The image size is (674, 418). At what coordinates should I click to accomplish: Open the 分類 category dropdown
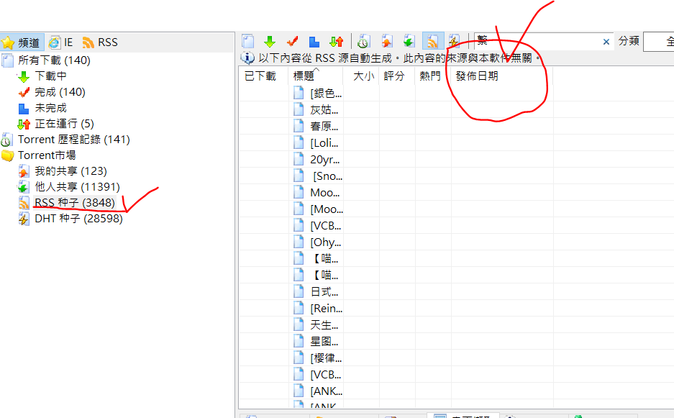click(x=658, y=42)
